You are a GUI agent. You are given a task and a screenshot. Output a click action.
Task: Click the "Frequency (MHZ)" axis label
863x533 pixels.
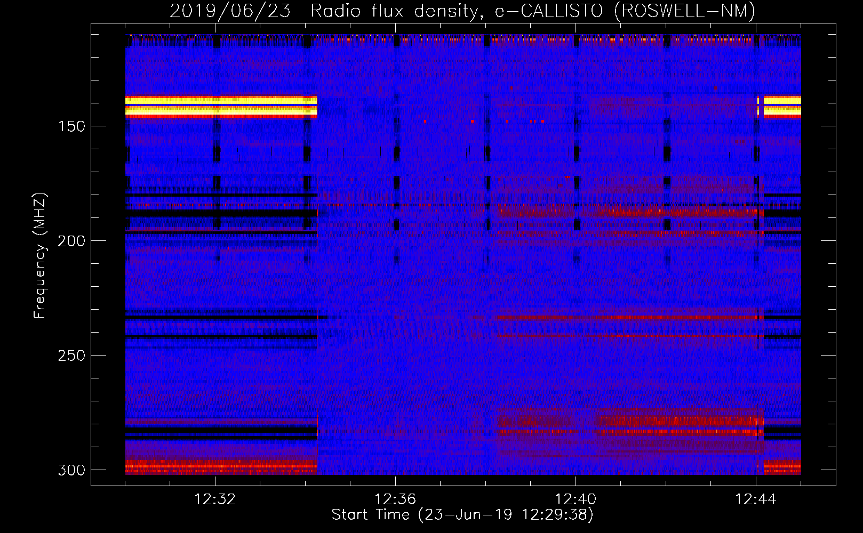40,255
